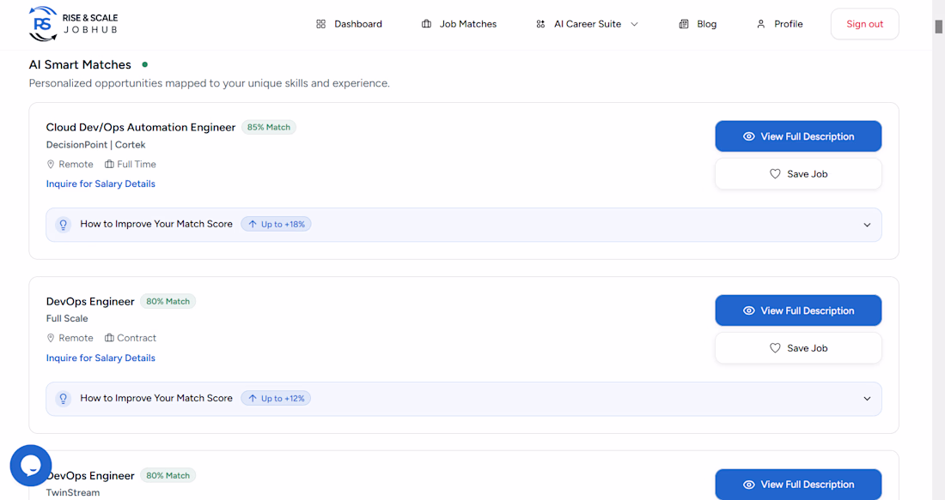Click the green status dot beside AI Smart Matches
The width and height of the screenshot is (945, 500).
(x=144, y=64)
